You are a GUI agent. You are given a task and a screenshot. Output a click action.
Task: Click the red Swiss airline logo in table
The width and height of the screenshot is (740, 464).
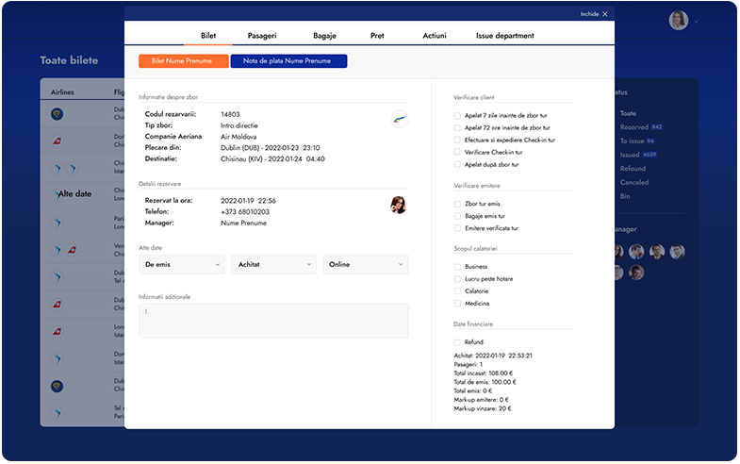(x=57, y=141)
